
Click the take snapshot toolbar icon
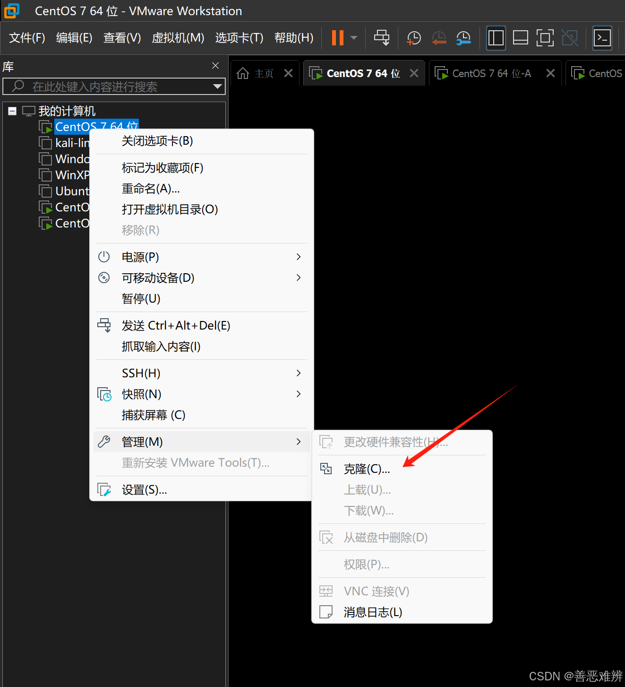tap(414, 38)
